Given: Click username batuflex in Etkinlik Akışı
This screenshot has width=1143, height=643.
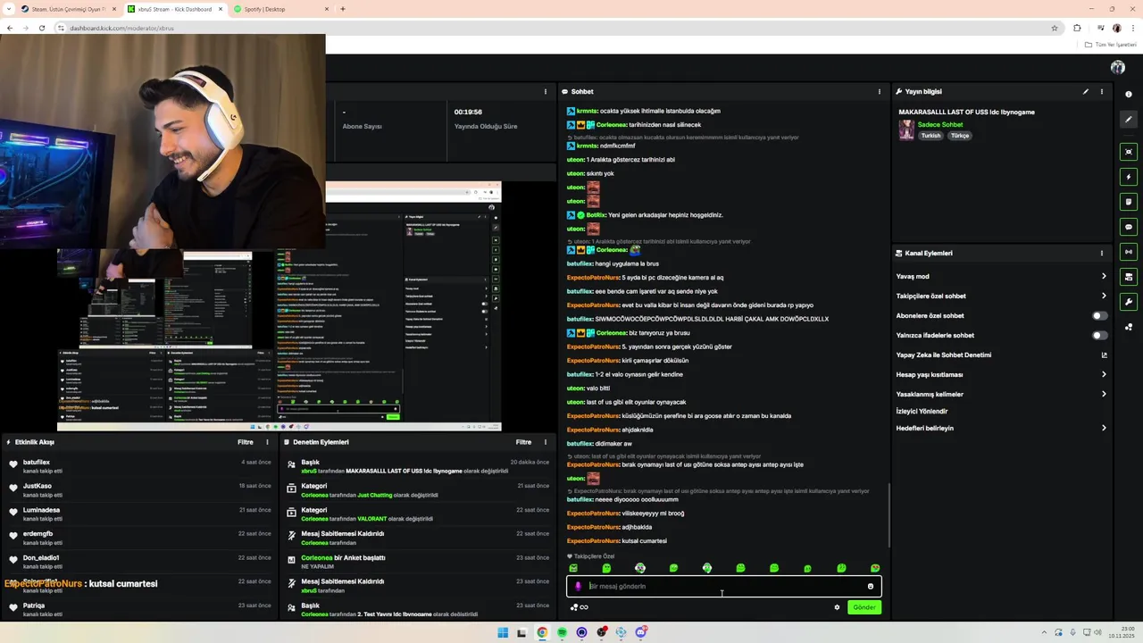Looking at the screenshot, I should 37,463.
